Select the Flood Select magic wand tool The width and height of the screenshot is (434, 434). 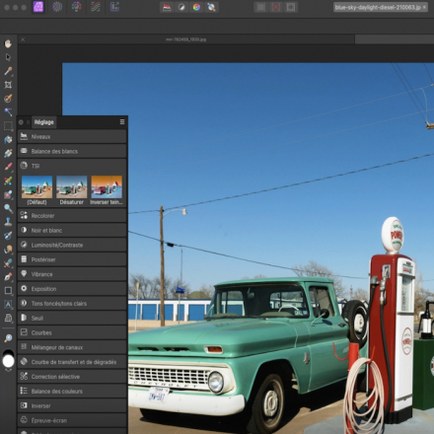[8, 111]
